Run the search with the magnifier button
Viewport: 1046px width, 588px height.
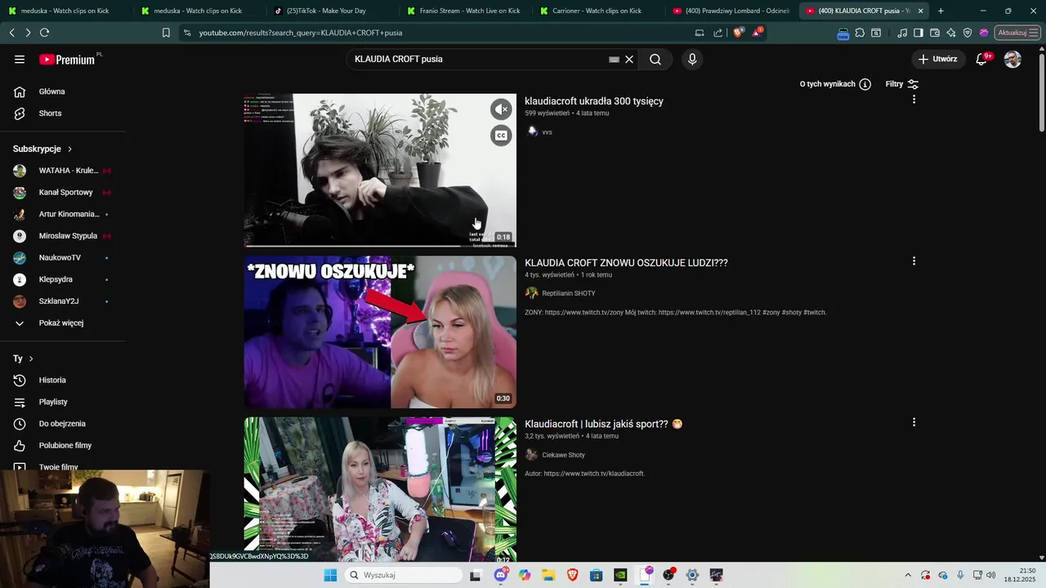655,59
